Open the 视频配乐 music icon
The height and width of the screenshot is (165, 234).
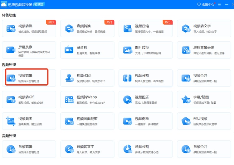tap(128, 100)
